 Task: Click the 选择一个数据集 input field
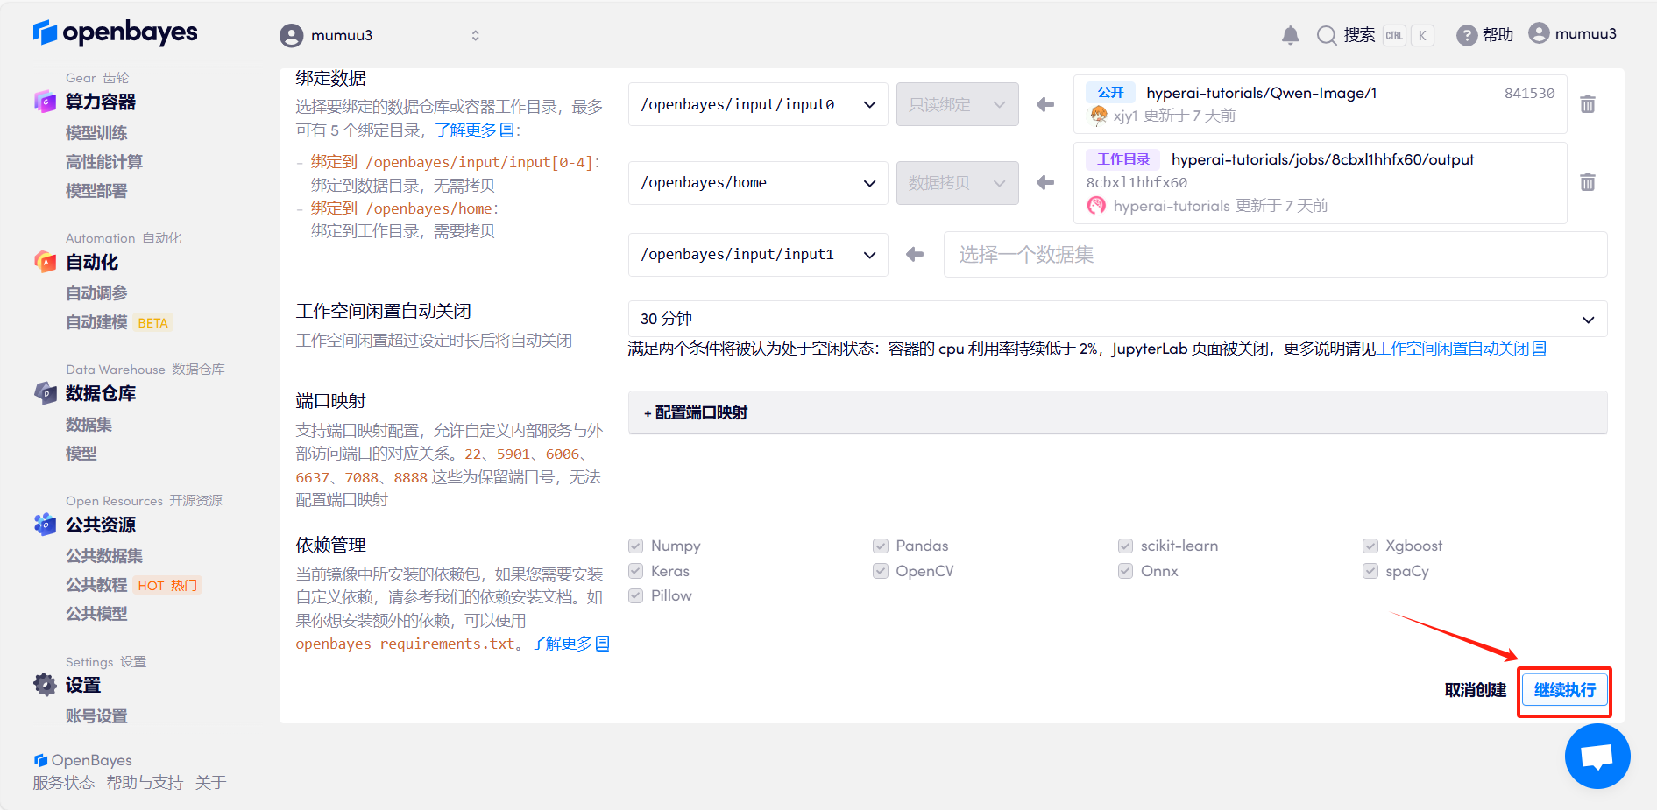(1275, 255)
